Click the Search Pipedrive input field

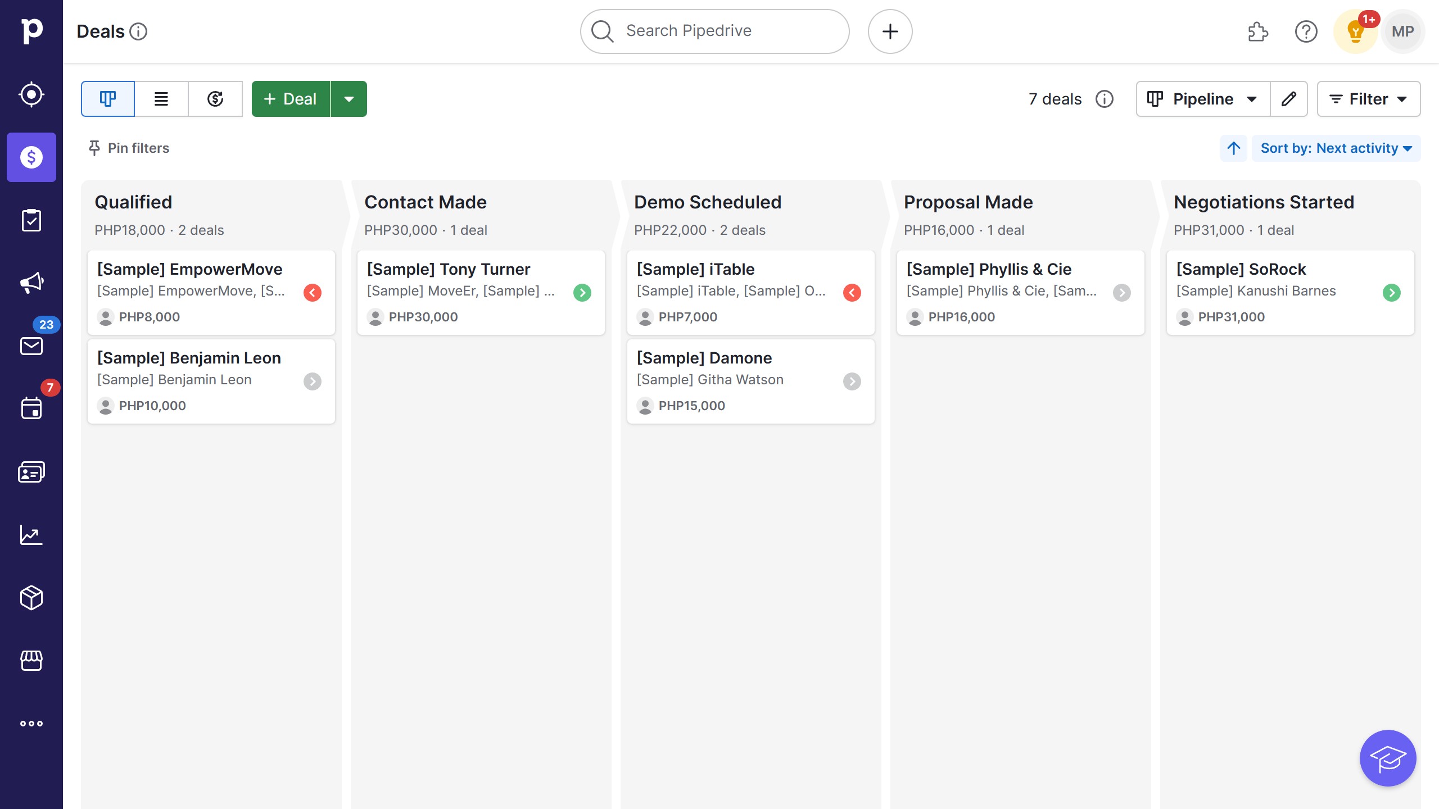pos(714,31)
